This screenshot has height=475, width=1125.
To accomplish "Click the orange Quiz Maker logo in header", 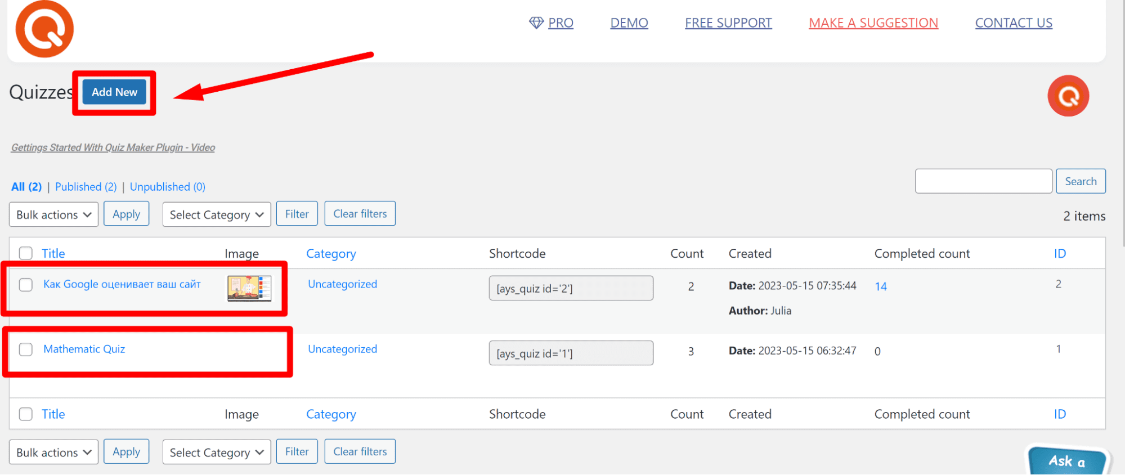I will point(44,29).
